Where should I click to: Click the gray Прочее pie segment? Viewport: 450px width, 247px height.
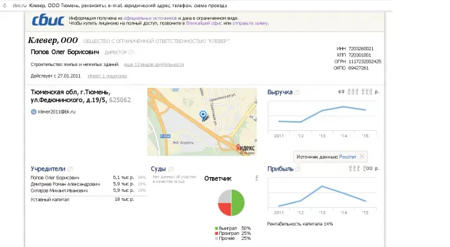point(225,196)
